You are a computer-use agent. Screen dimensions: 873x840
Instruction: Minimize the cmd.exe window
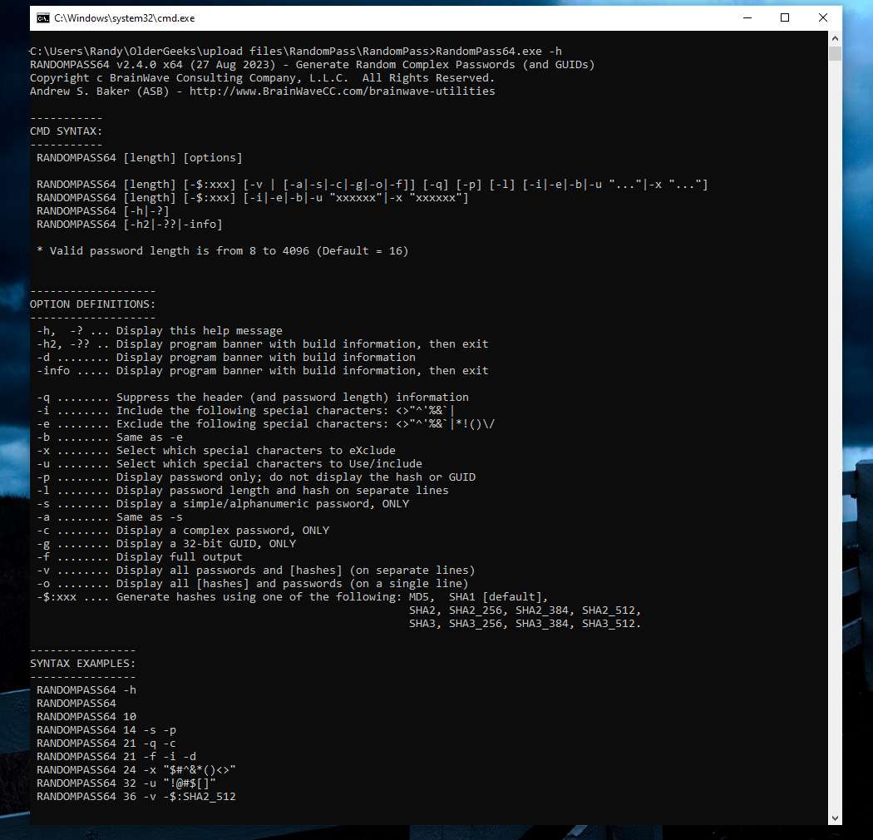747,17
